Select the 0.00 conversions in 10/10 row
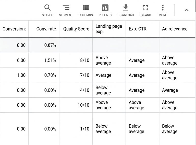Viewport: 196px width, 145px height. [21, 105]
